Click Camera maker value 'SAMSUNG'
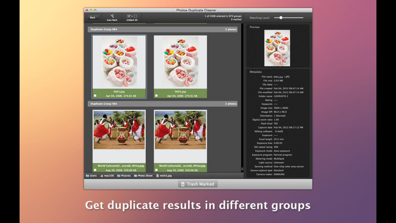The height and width of the screenshot is (223, 396). pos(279,174)
